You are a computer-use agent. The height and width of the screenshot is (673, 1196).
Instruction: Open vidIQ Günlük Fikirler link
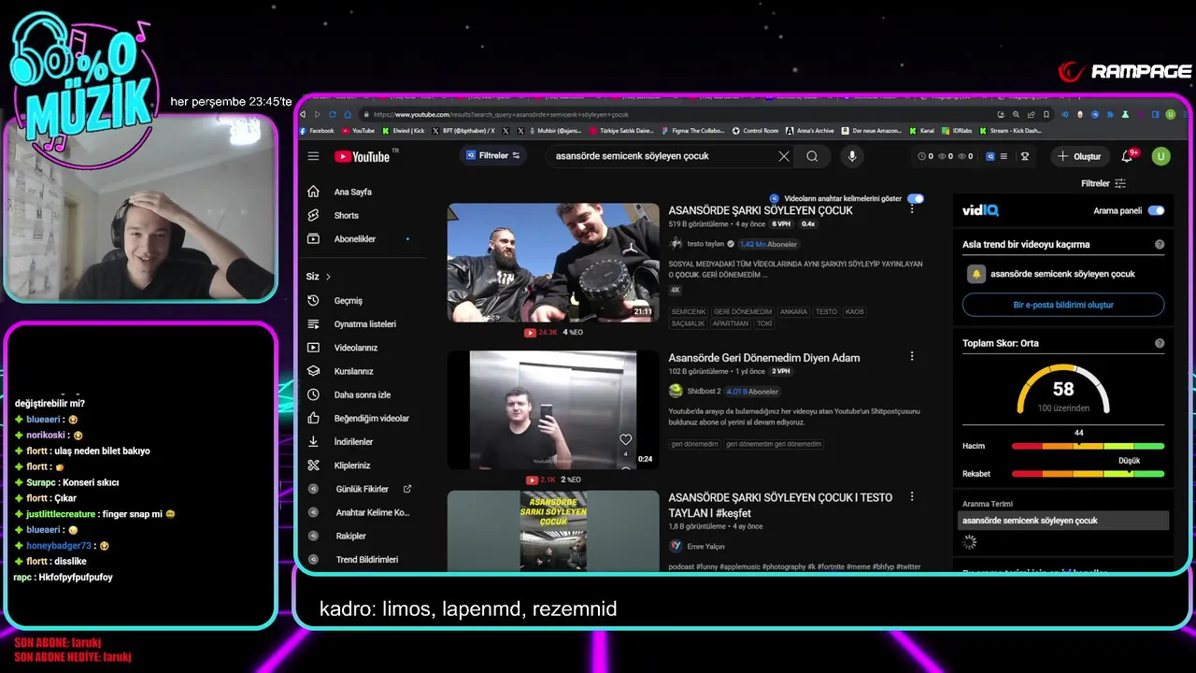click(x=364, y=489)
